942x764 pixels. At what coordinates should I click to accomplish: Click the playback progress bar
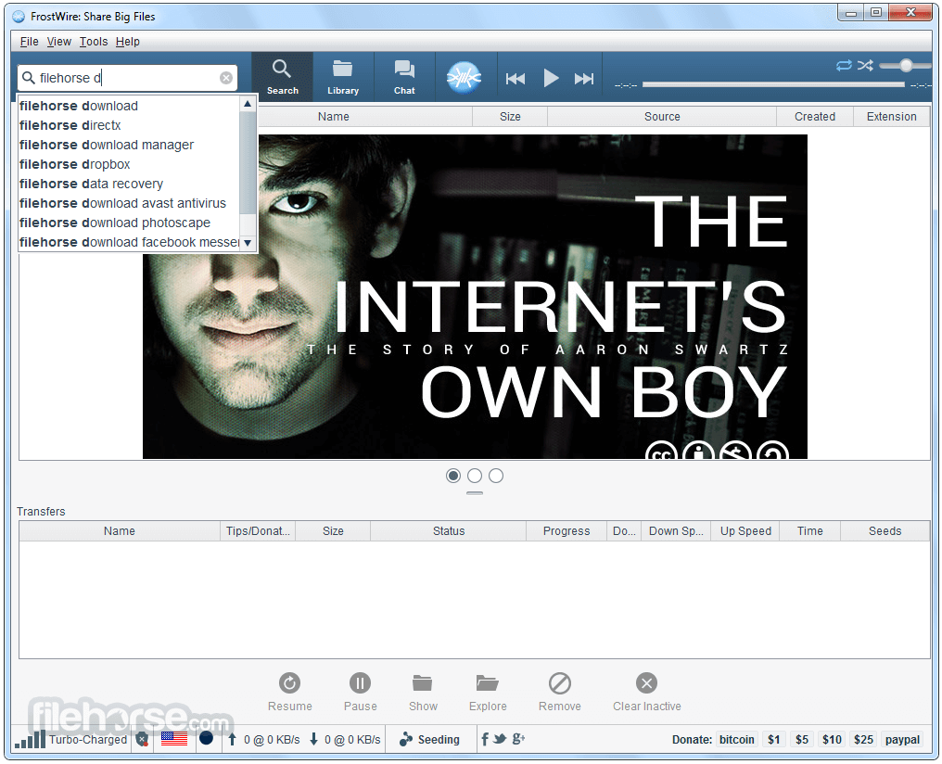(x=773, y=84)
